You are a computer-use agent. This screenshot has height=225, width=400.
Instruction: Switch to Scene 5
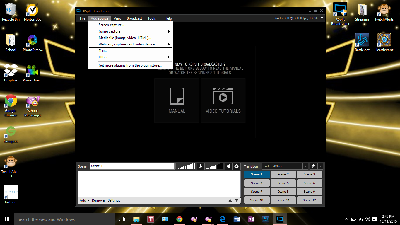(283, 183)
